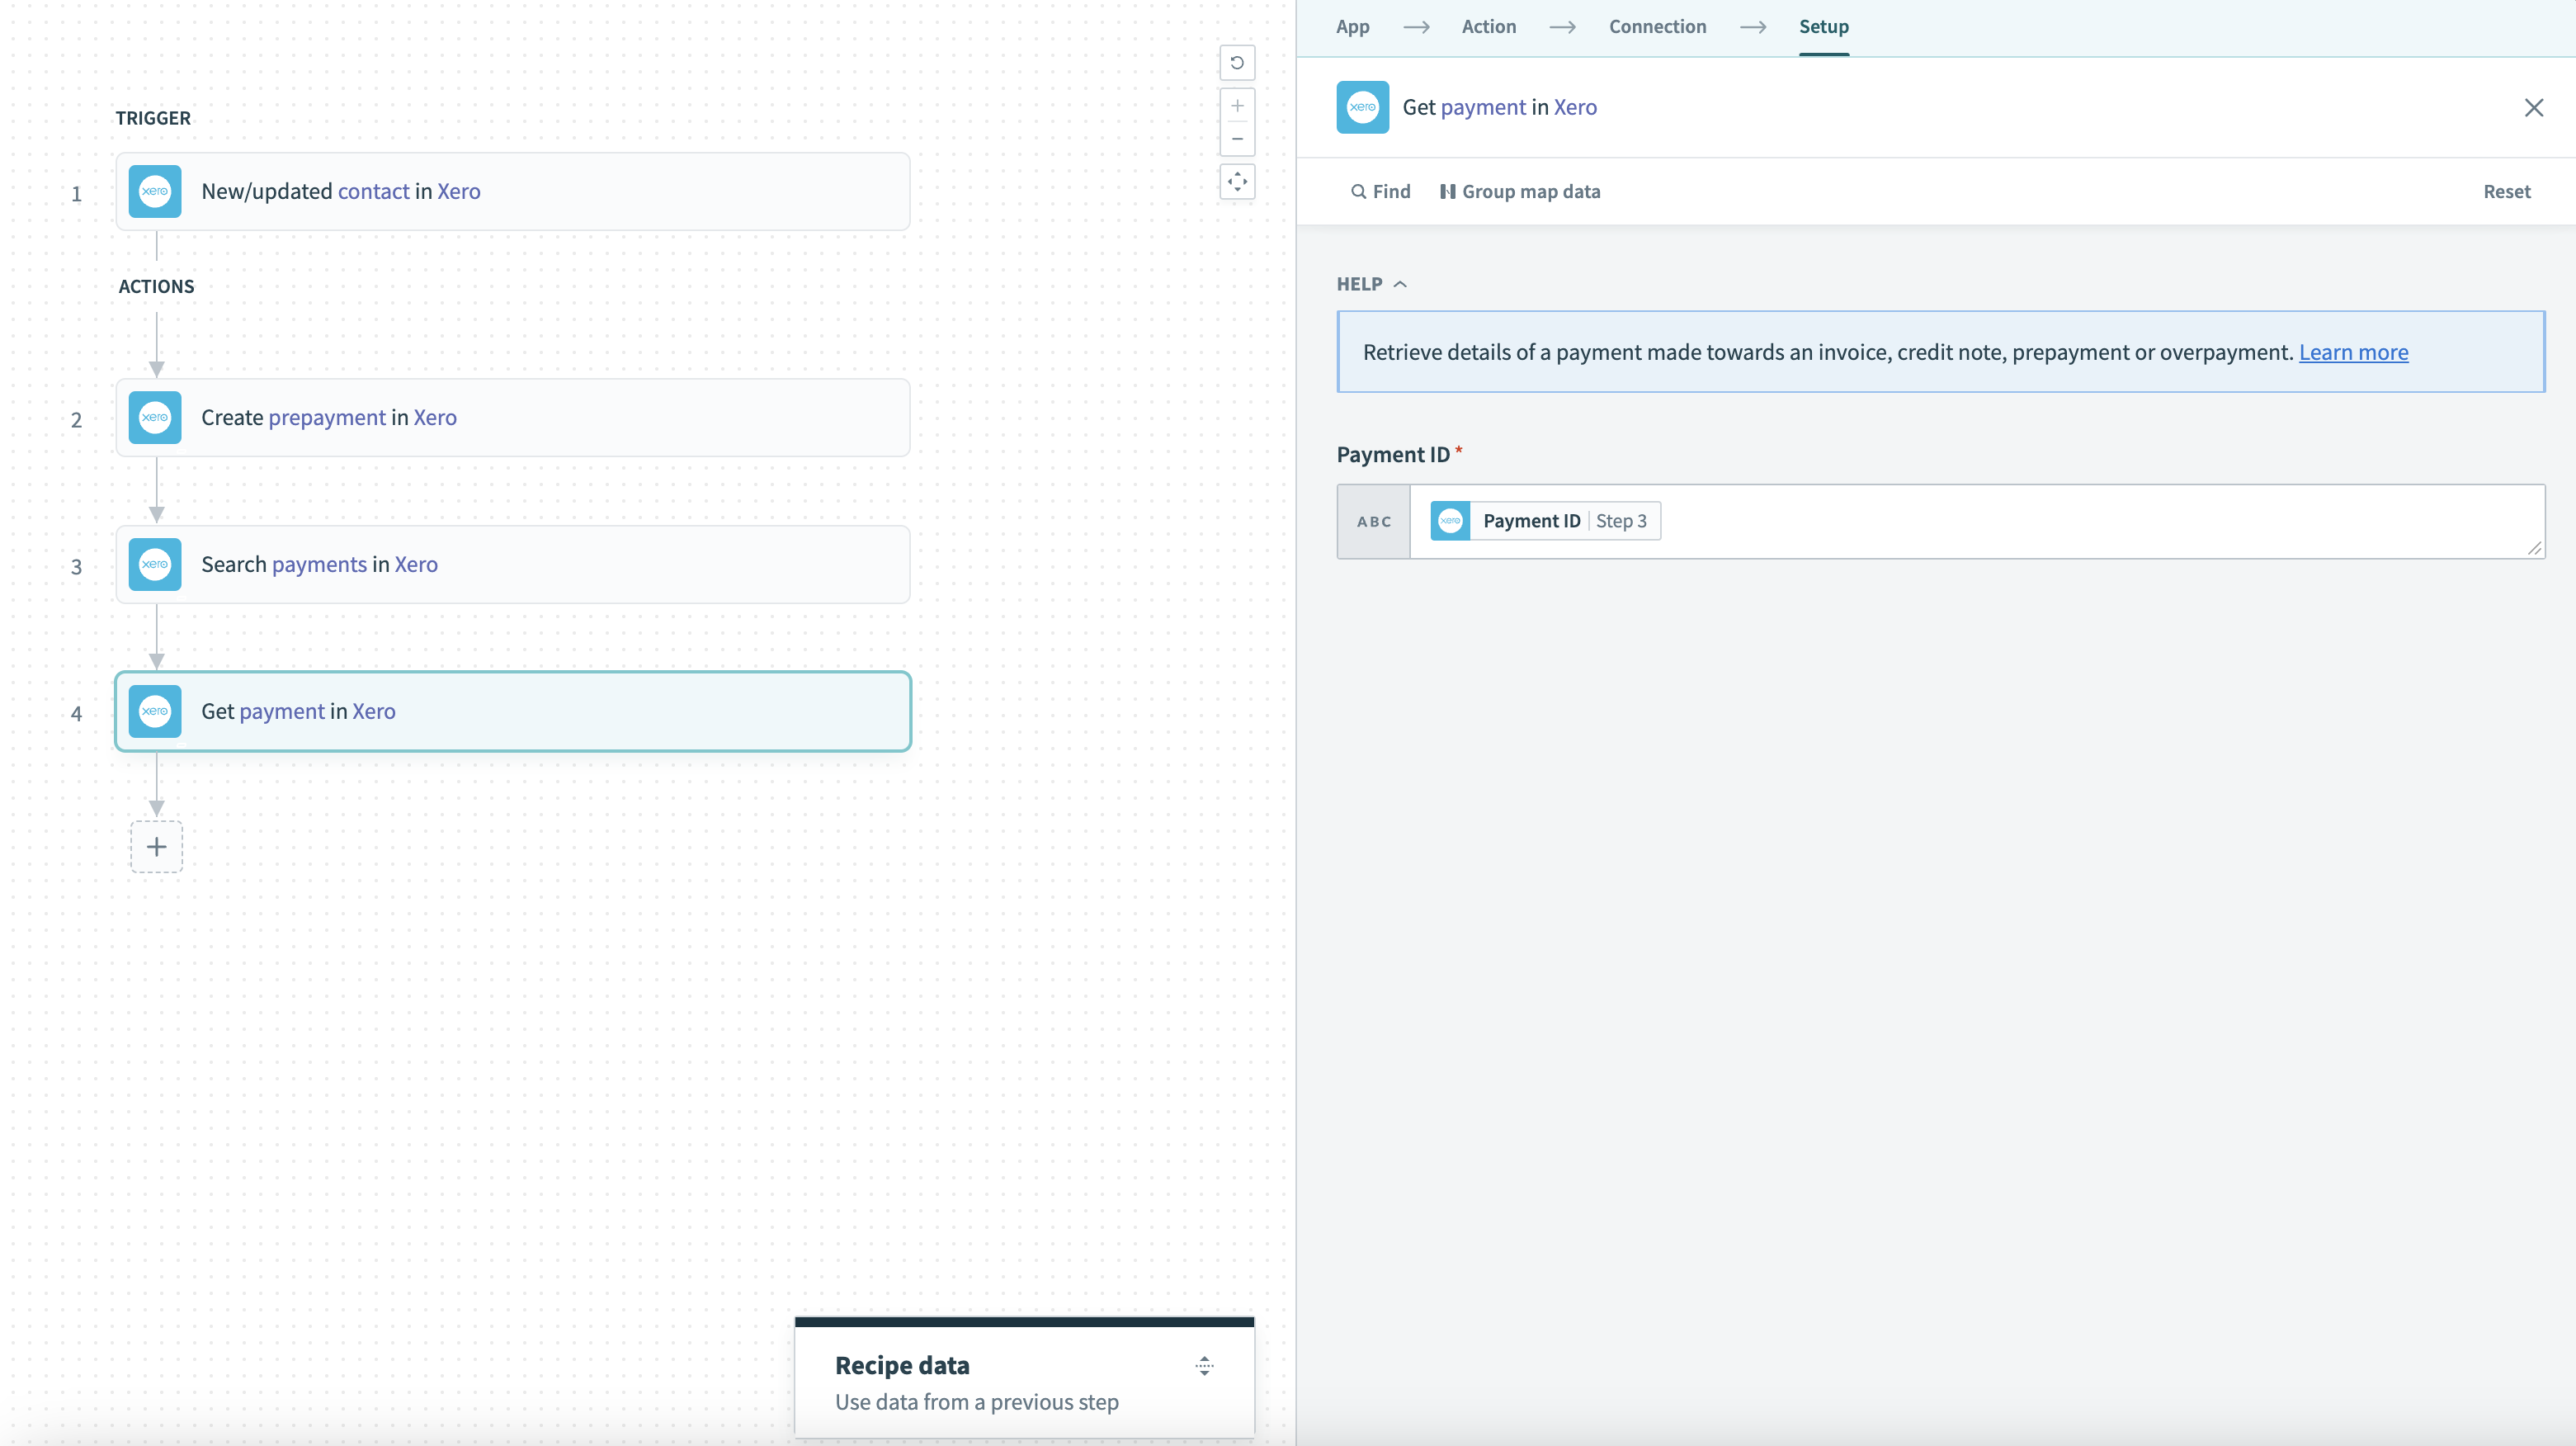This screenshot has height=1446, width=2576.
Task: Switch to the Action tab
Action: click(1488, 27)
